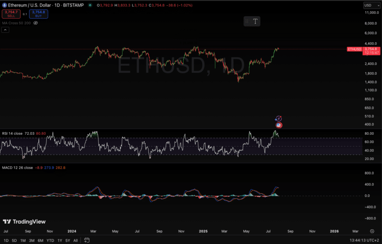Click the 13:44:13 UTC+2 timezone clock
The image size is (382, 244).
click(364, 240)
